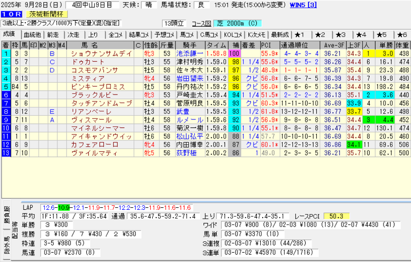Screen dimensions: 411x262
Task: Click the cyan finishing position 1 cell
Action: (5, 53)
